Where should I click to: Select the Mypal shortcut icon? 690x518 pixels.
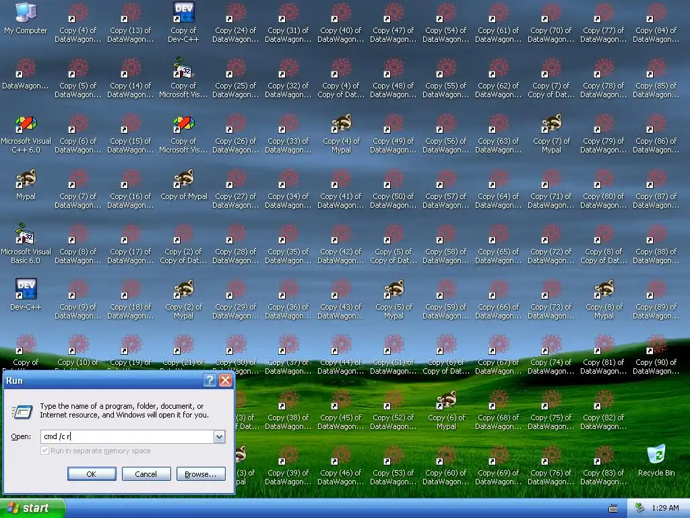pyautogui.click(x=26, y=185)
